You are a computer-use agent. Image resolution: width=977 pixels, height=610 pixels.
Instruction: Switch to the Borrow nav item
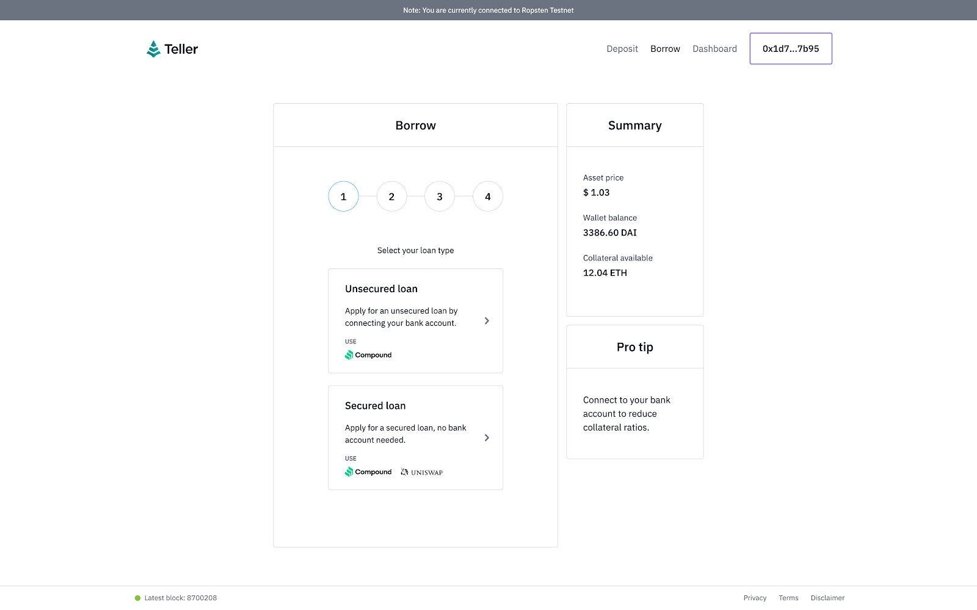coord(665,49)
